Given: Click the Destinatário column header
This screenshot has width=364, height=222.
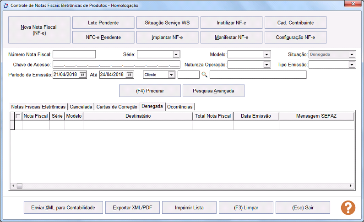Looking at the screenshot, I should [x=138, y=116].
